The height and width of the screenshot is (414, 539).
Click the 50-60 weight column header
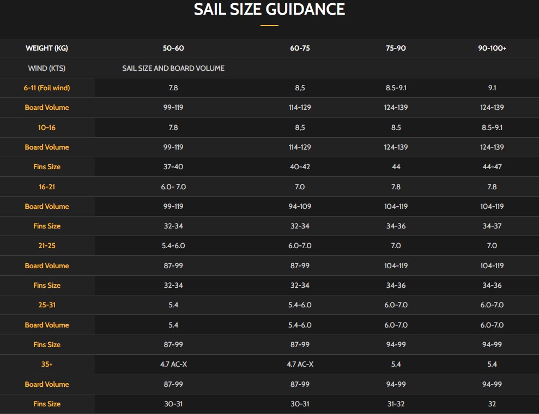click(x=173, y=48)
